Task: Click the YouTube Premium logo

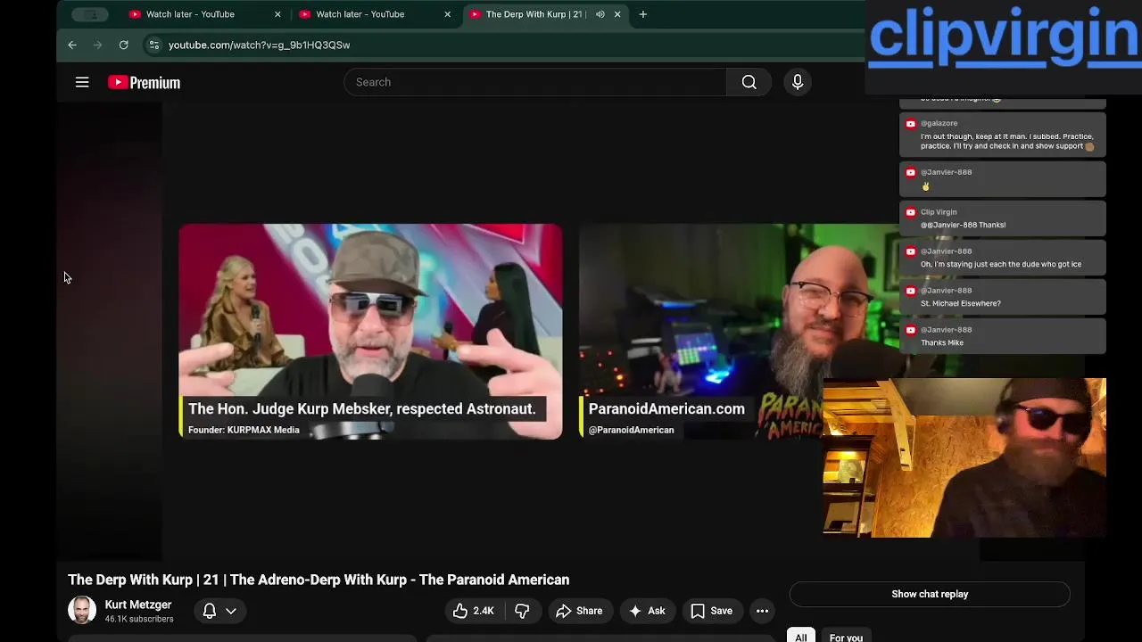Action: [x=144, y=82]
